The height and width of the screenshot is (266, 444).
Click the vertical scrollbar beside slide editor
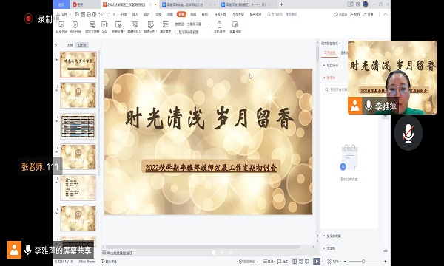[x=317, y=54]
